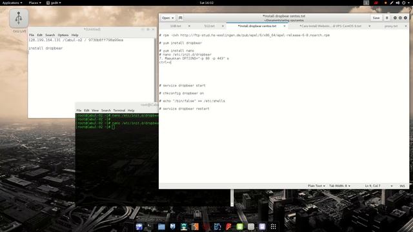Click the echo /bin/false line
The image size is (413, 232).
pyautogui.click(x=192, y=101)
